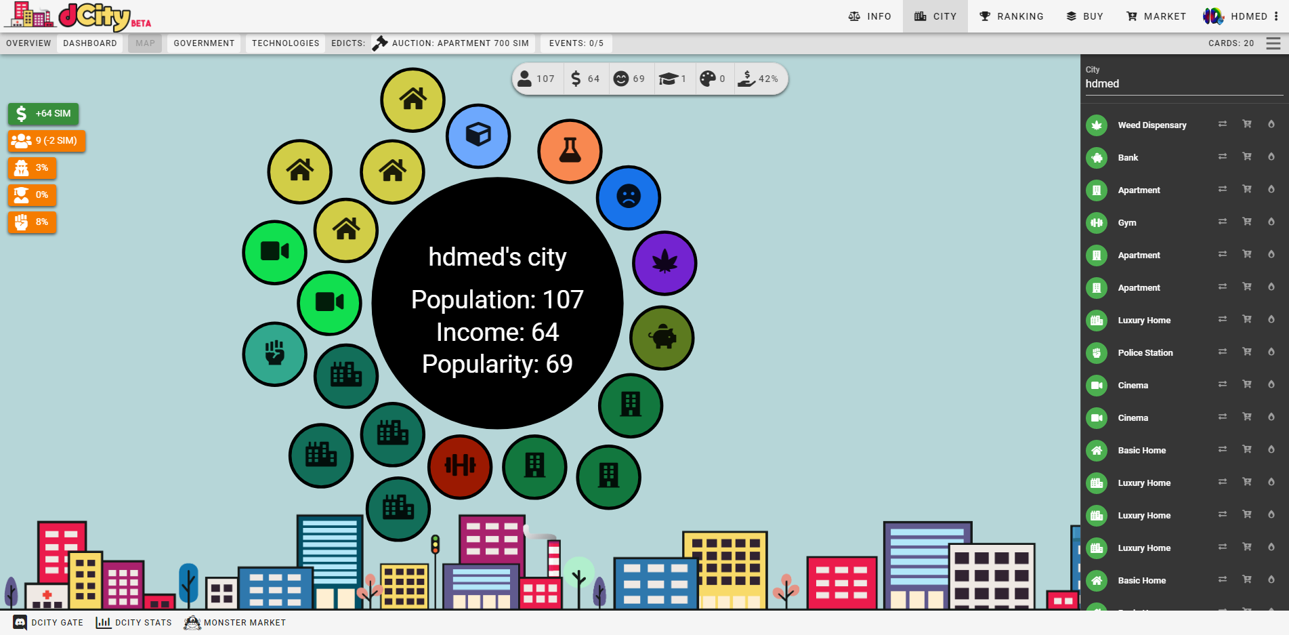1289x635 pixels.
Task: Switch to DASHBOARD tab
Action: [90, 43]
